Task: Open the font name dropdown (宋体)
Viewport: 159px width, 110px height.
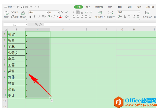Action: [47, 12]
